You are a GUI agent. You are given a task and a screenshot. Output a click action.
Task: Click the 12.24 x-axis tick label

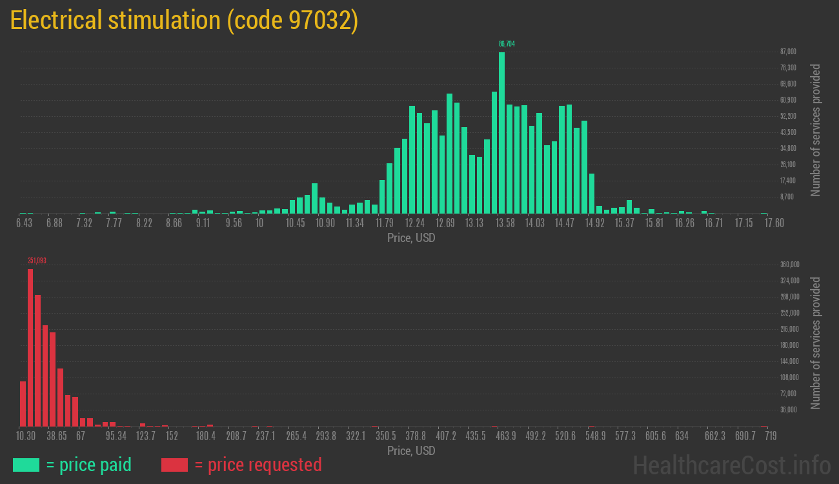pos(414,223)
